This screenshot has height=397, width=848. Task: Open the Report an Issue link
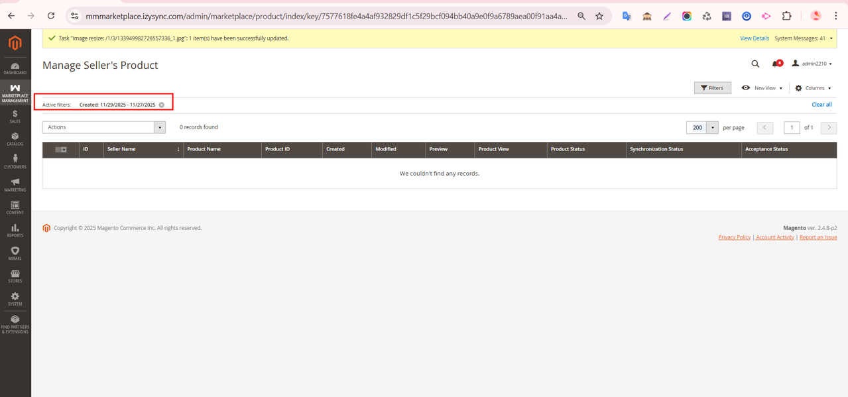(x=818, y=237)
